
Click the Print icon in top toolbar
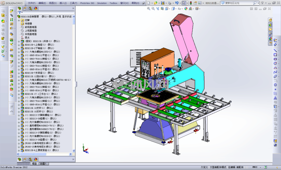(170, 3)
